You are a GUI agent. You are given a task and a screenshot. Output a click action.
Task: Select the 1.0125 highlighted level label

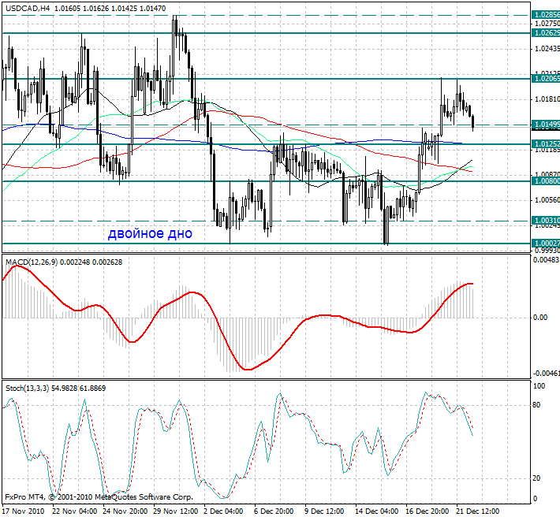click(545, 143)
